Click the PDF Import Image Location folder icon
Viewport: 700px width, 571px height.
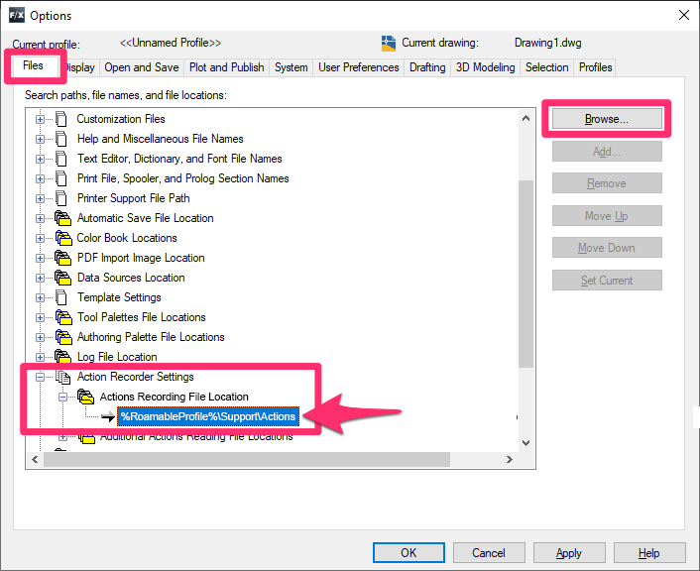pyautogui.click(x=62, y=258)
